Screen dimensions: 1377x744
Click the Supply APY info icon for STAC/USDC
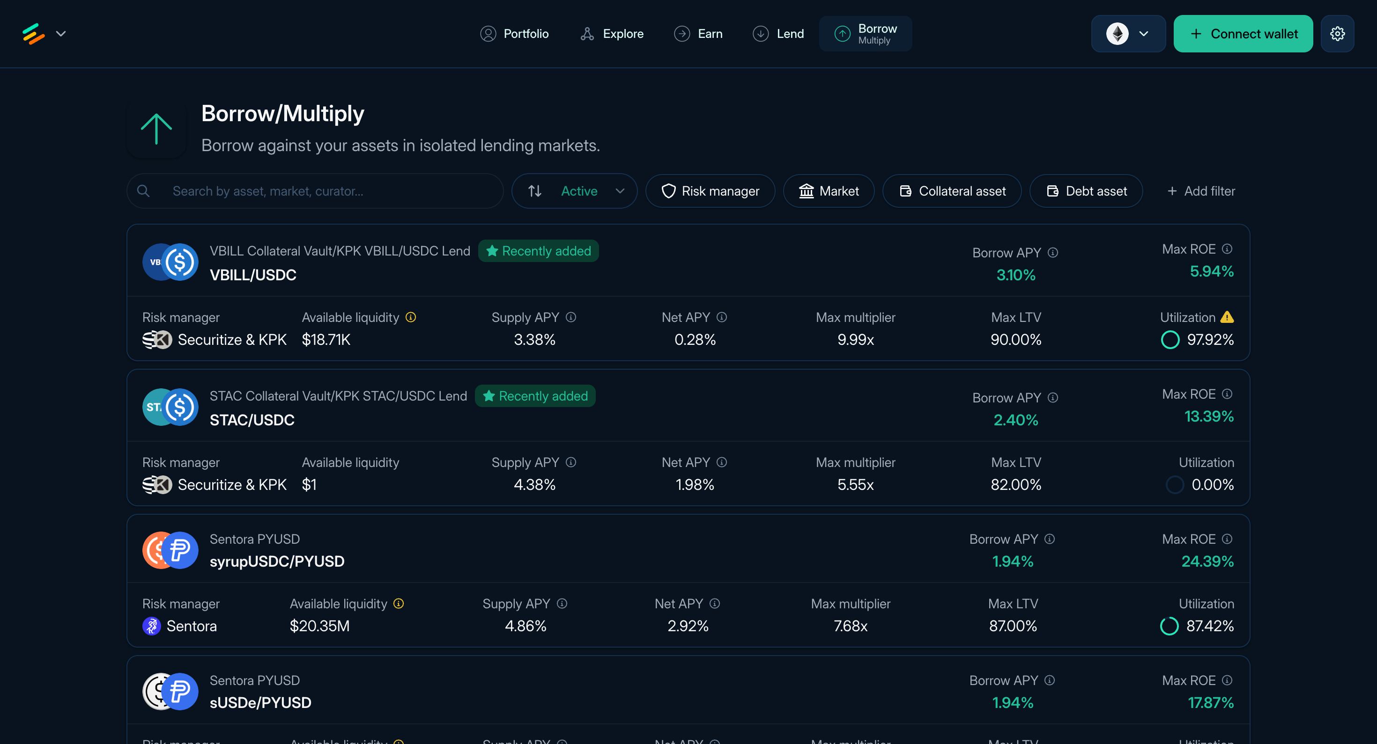pyautogui.click(x=571, y=462)
